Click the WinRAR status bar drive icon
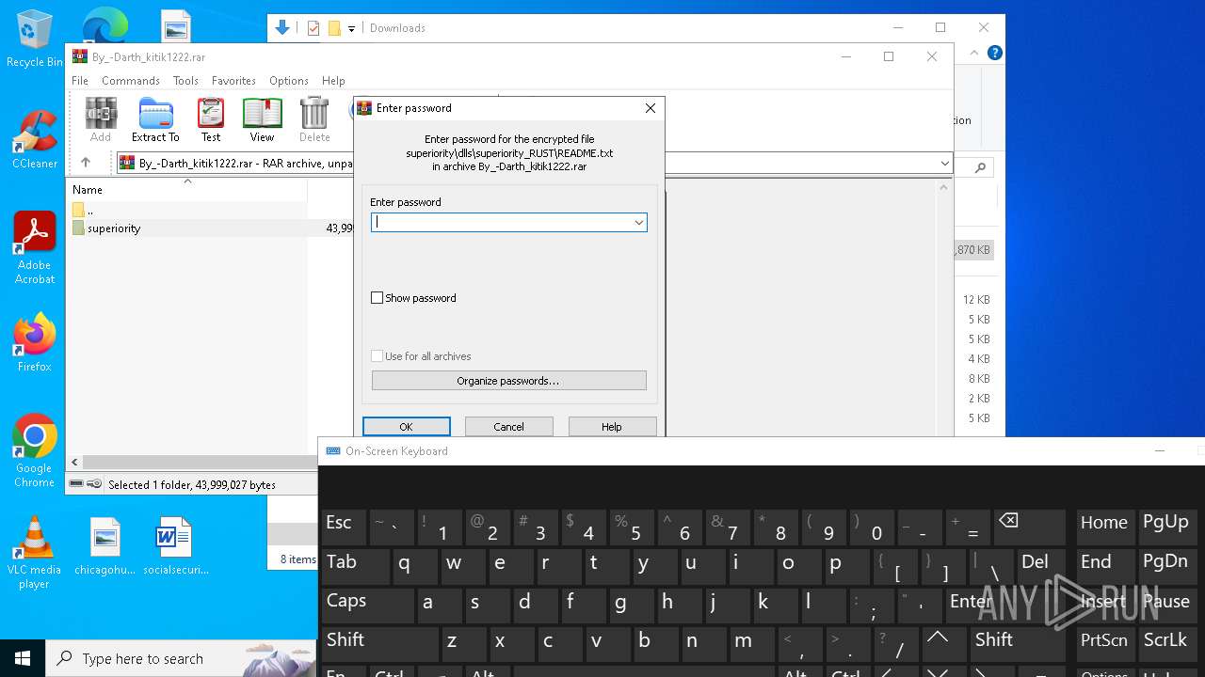 (x=77, y=484)
